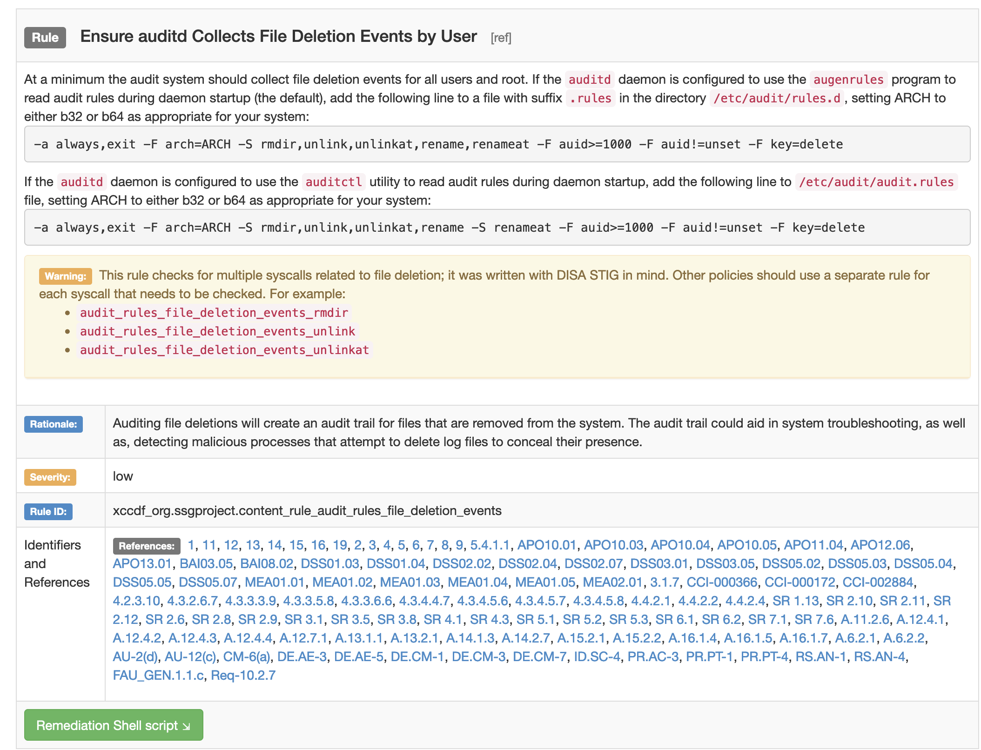
Task: Follow the CM-6(a) reference
Action: click(247, 656)
